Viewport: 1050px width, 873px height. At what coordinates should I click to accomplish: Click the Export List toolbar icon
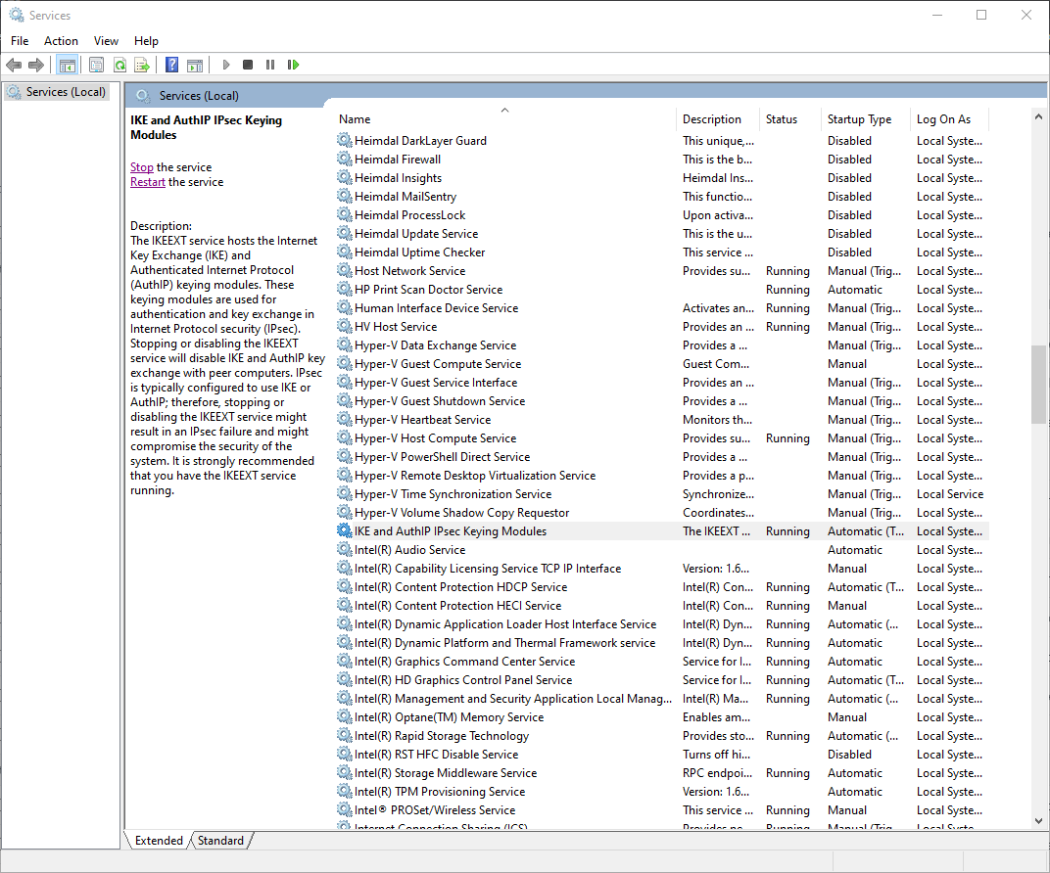143,65
